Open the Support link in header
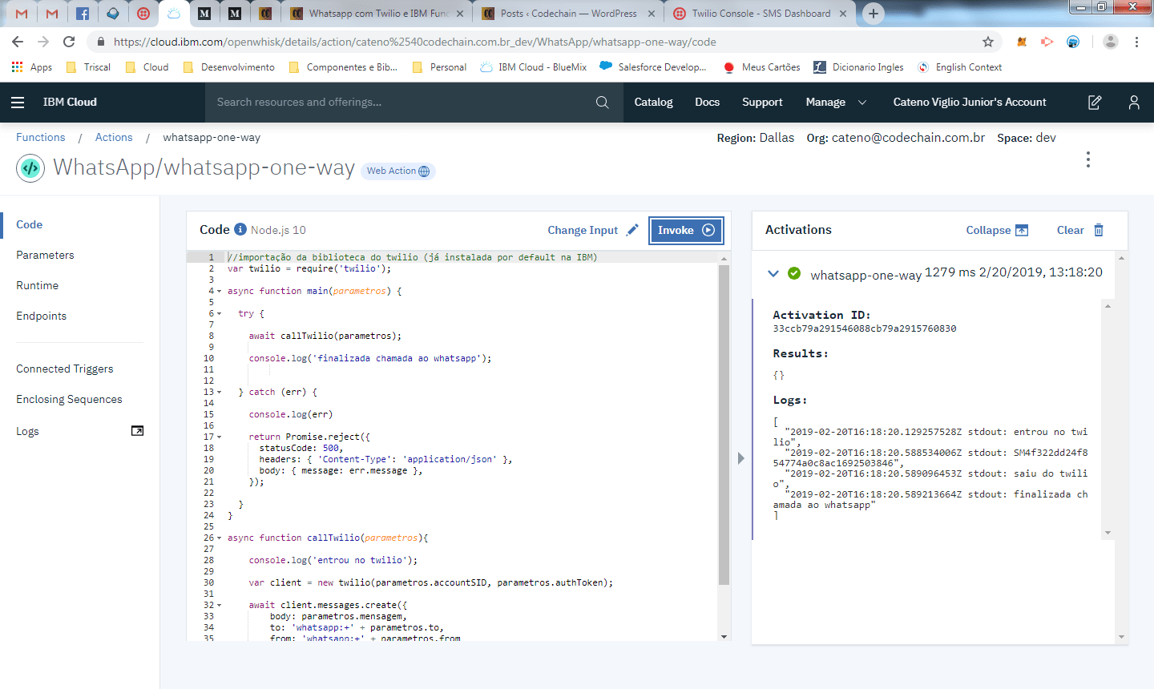This screenshot has width=1154, height=689. coord(762,103)
